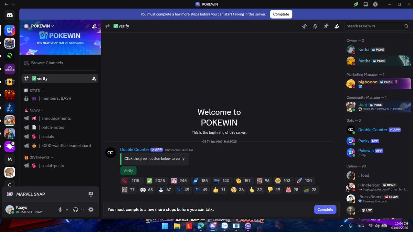The width and height of the screenshot is (413, 232).
Task: Click the members: 8.93K locked channel
Action: pyautogui.click(x=60, y=99)
